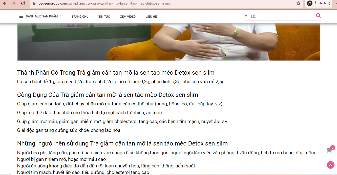Focus the Tìm kiếm search field
Viewport: 337px width, 175px height.
tap(278, 17)
